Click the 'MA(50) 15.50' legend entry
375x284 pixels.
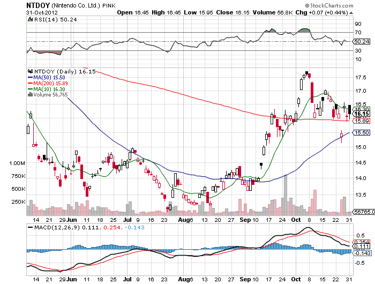pos(47,78)
